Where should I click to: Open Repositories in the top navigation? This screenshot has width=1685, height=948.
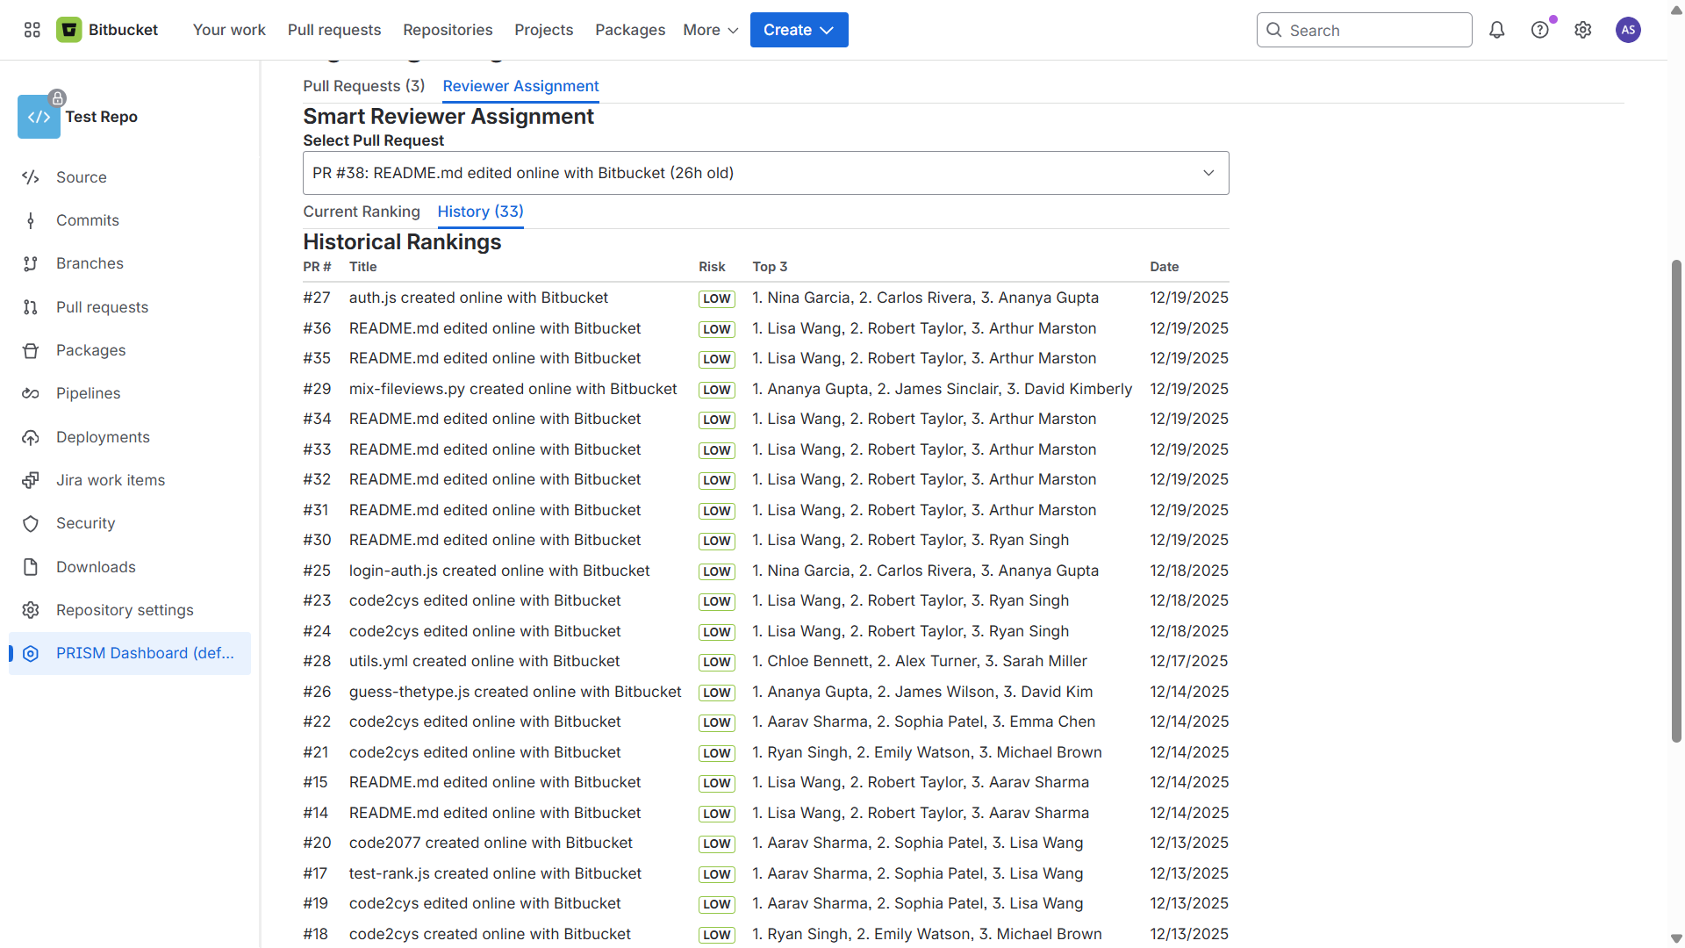(x=448, y=30)
